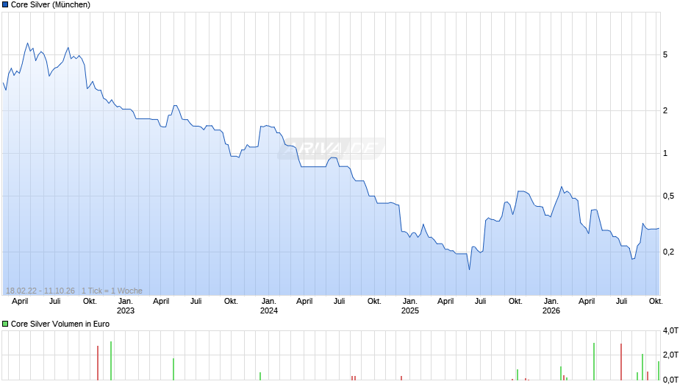Image resolution: width=691 pixels, height=387 pixels.
Task: Select the 'Core Silver Volumen in Euro' label
Action: (60, 324)
